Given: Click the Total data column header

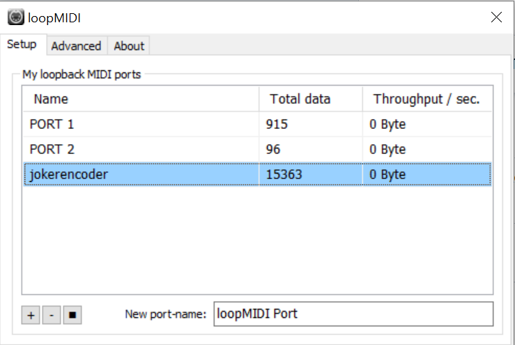Looking at the screenshot, I should pyautogui.click(x=311, y=99).
